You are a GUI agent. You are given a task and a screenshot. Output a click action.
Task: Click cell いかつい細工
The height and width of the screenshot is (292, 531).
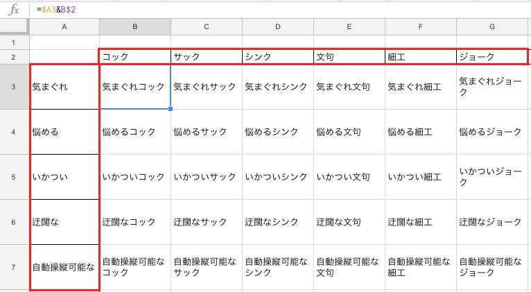pyautogui.click(x=421, y=177)
